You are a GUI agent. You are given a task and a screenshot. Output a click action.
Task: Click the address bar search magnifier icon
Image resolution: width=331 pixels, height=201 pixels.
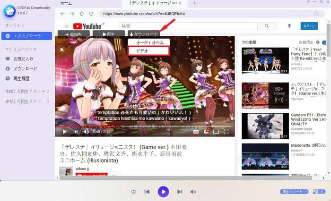pos(317,14)
